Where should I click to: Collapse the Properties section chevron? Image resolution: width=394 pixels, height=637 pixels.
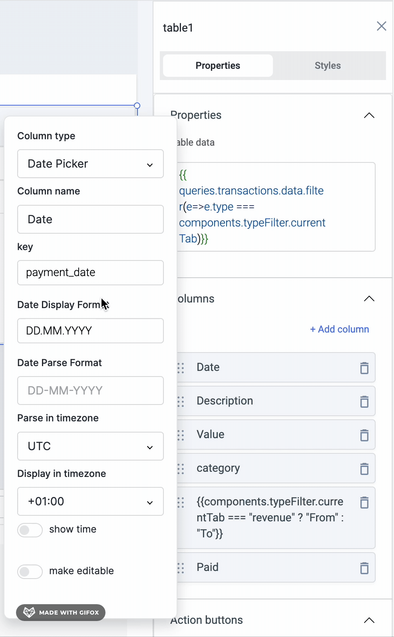369,115
